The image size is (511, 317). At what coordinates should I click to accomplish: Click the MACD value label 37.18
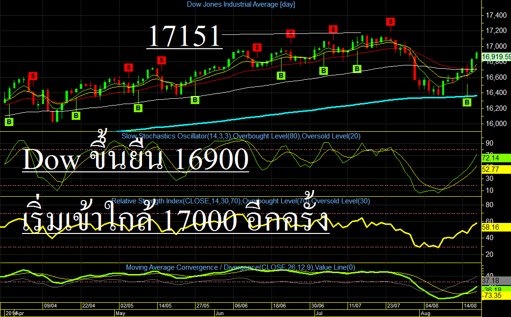point(496,281)
